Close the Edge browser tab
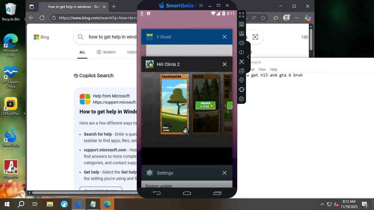The image size is (374, 210). point(104,7)
